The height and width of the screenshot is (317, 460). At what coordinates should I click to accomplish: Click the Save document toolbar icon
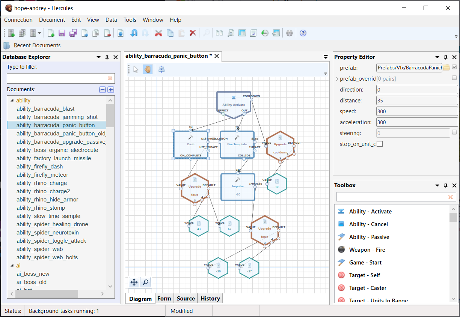[62, 33]
